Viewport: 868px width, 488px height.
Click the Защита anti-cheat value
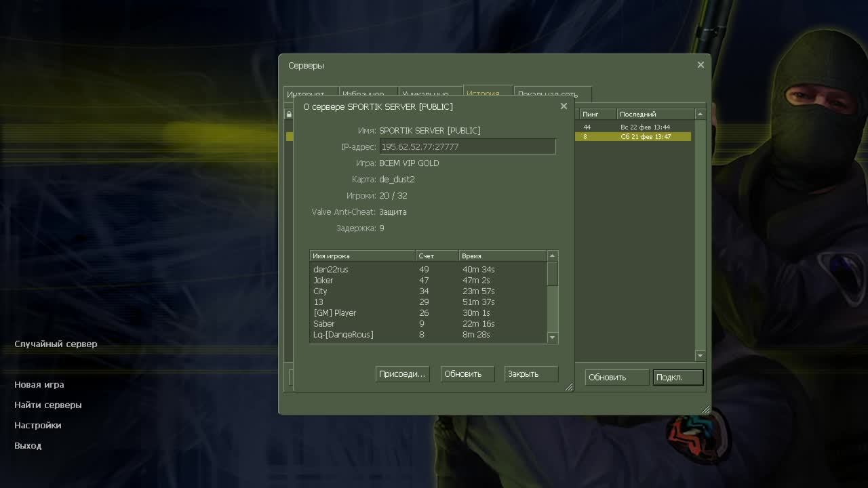[393, 212]
